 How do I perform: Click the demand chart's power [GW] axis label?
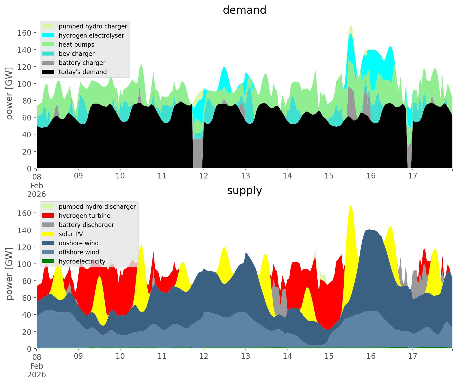9,93
